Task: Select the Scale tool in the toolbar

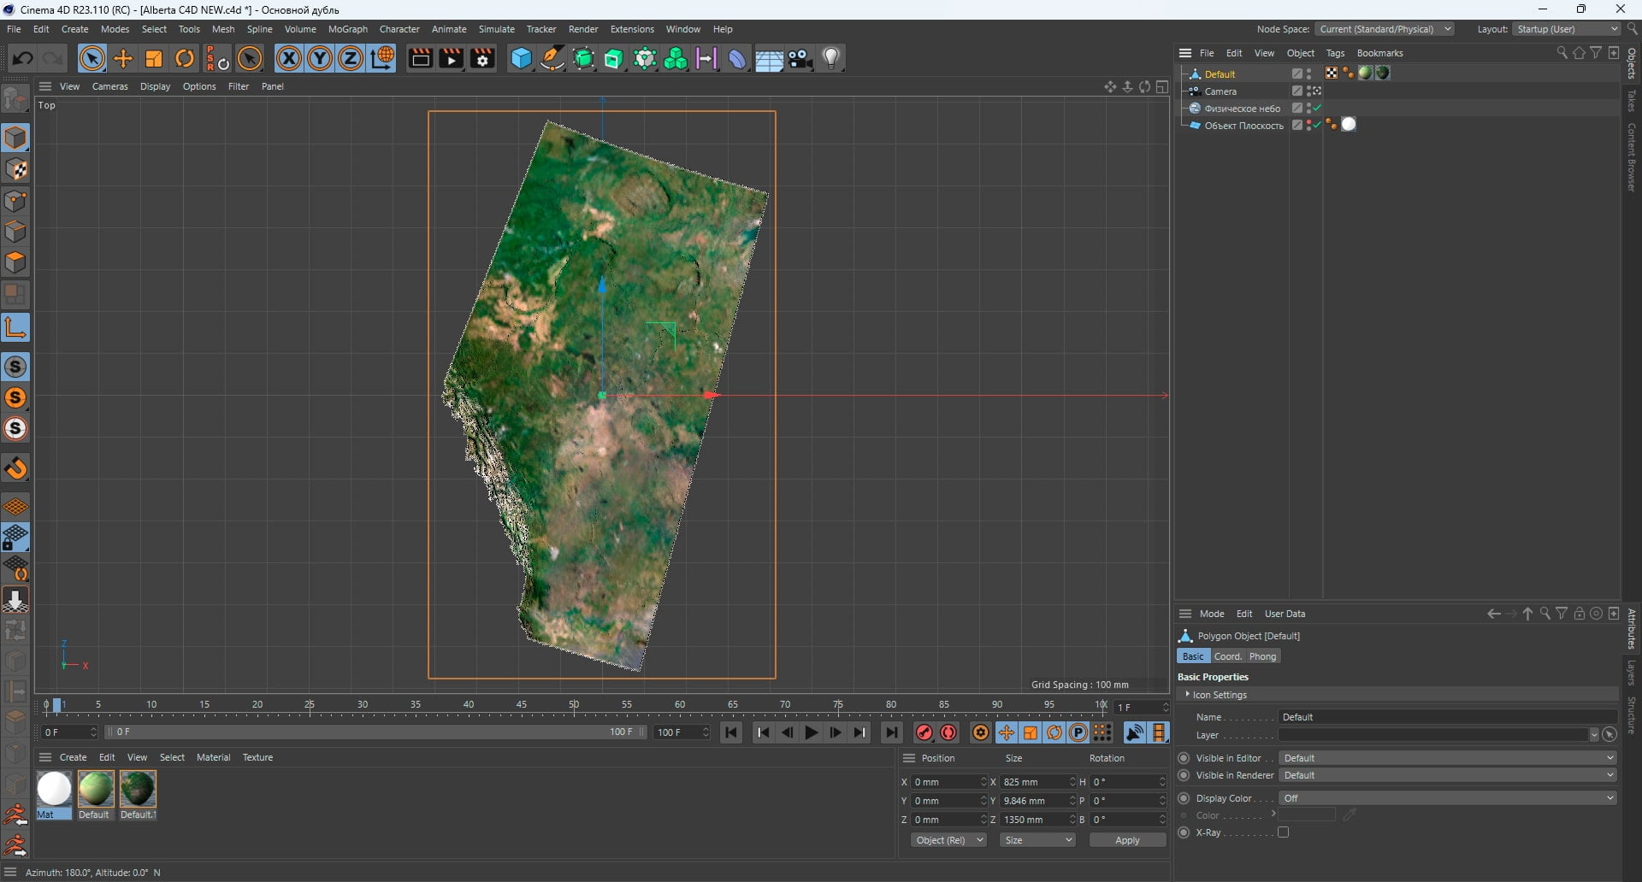Action: tap(154, 58)
